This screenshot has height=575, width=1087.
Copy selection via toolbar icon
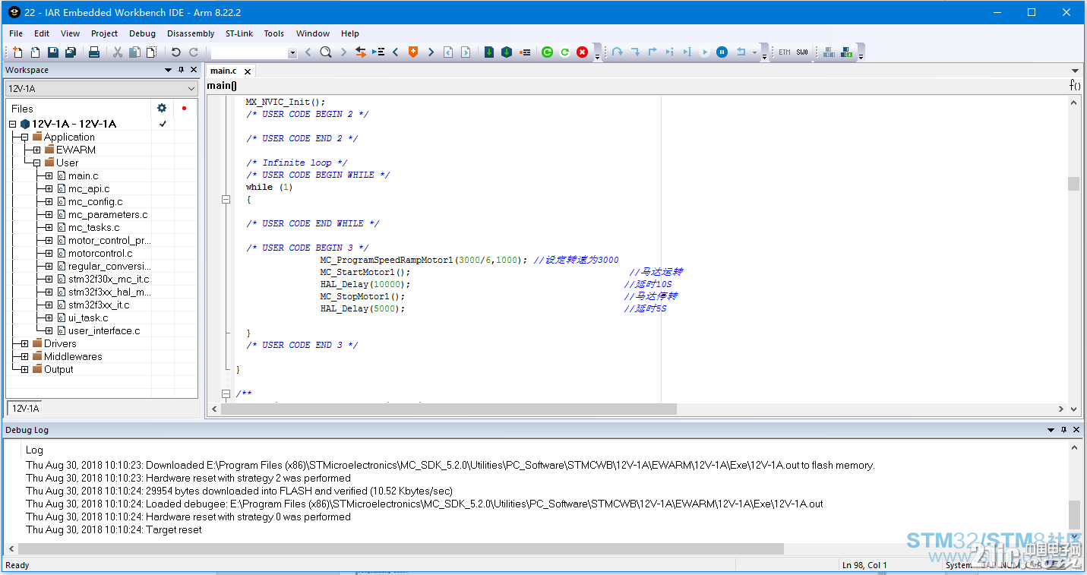tap(134, 52)
